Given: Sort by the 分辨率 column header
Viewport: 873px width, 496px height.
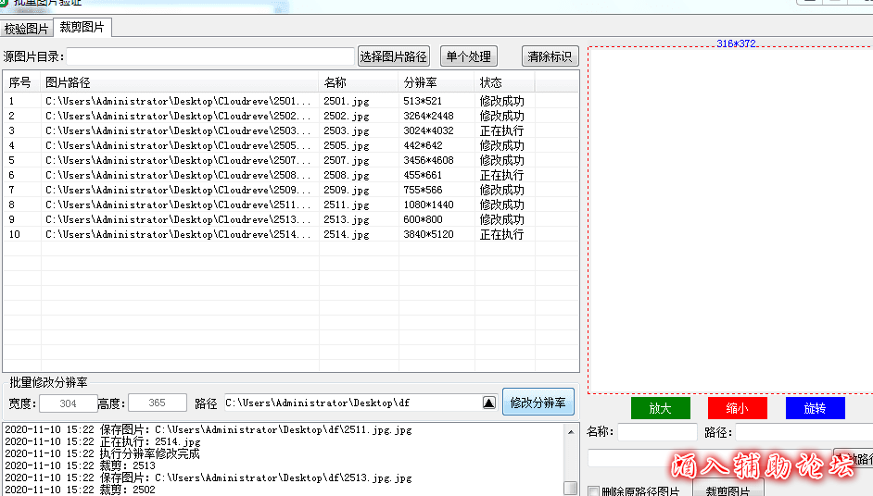Looking at the screenshot, I should pyautogui.click(x=436, y=82).
